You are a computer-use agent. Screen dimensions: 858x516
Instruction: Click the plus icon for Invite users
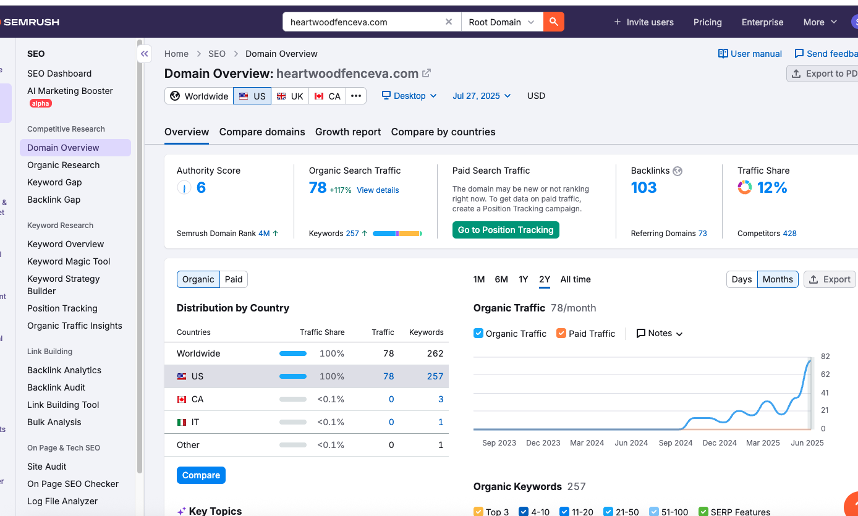[617, 22]
